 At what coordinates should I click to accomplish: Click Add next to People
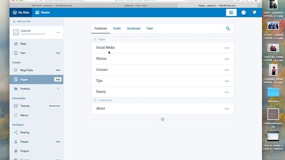coord(58,142)
